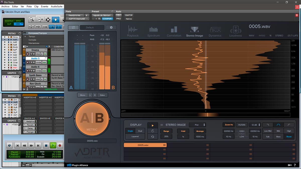The image size is (301, 169).
Task: Open the 0005.wav slot menu icon
Action: (x=165, y=145)
